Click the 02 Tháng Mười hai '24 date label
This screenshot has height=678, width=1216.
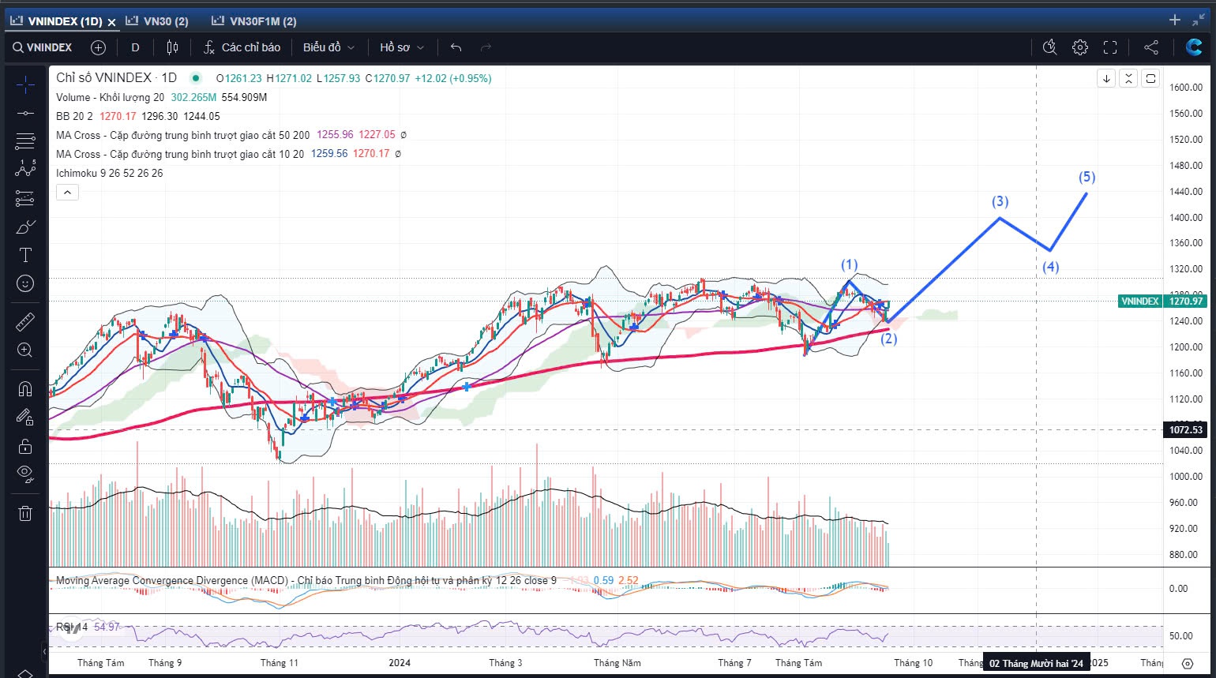[1036, 663]
